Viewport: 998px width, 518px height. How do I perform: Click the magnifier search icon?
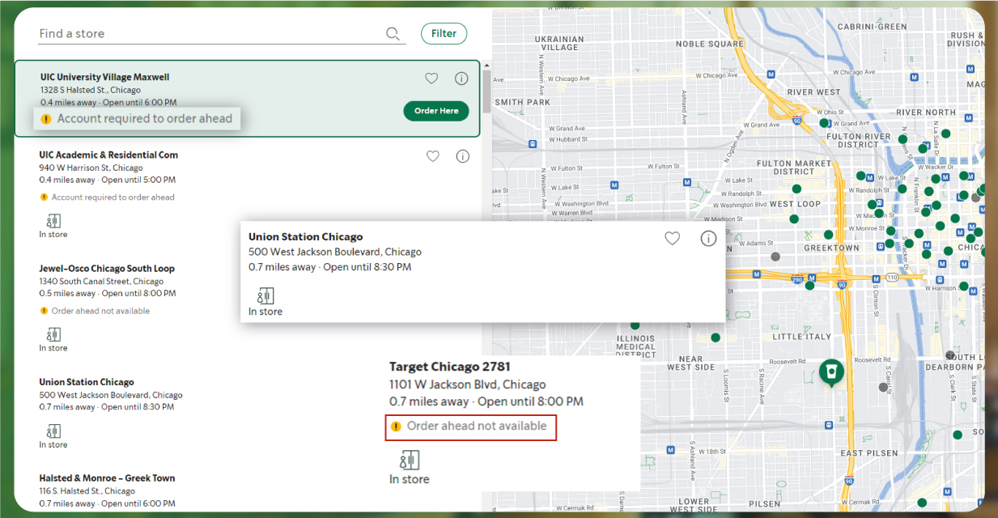(393, 34)
